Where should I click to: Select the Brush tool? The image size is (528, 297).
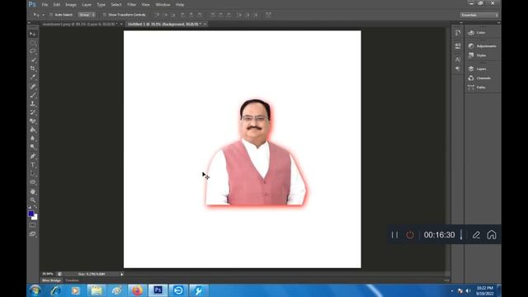point(33,96)
